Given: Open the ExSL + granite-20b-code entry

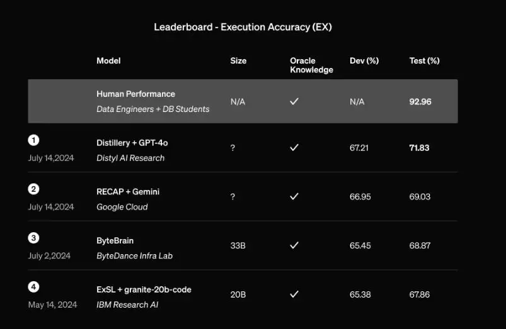Looking at the screenshot, I should pyautogui.click(x=144, y=289).
